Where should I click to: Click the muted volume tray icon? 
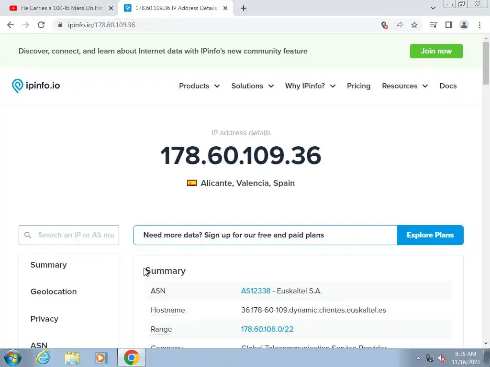[x=442, y=358]
